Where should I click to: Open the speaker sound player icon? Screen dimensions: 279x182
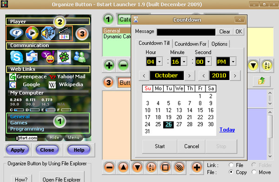point(48,34)
